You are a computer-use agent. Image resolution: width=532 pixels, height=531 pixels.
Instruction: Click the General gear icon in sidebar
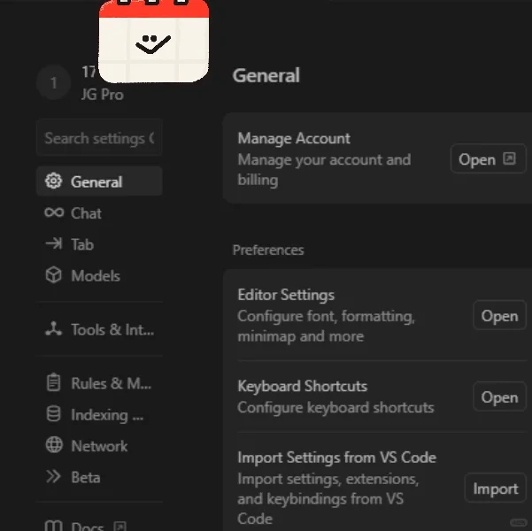[54, 181]
